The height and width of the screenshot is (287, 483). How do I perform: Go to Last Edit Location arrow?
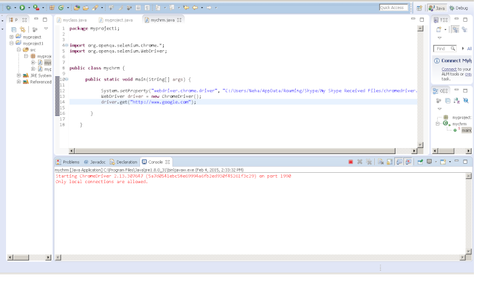[x=186, y=7]
